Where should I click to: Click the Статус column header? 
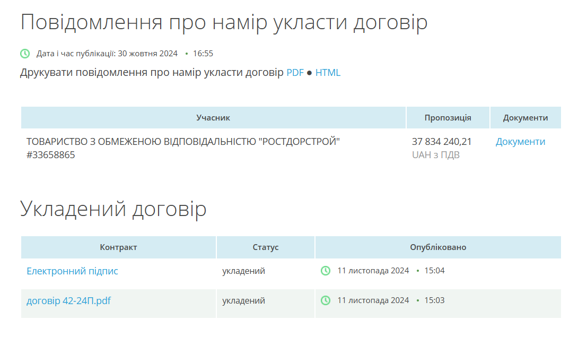265,247
